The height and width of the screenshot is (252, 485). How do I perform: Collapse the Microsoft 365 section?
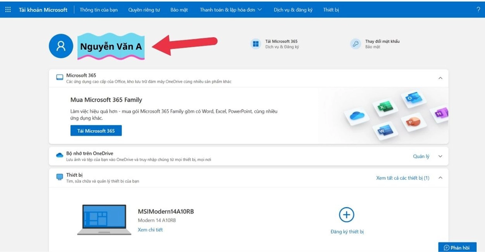point(440,78)
